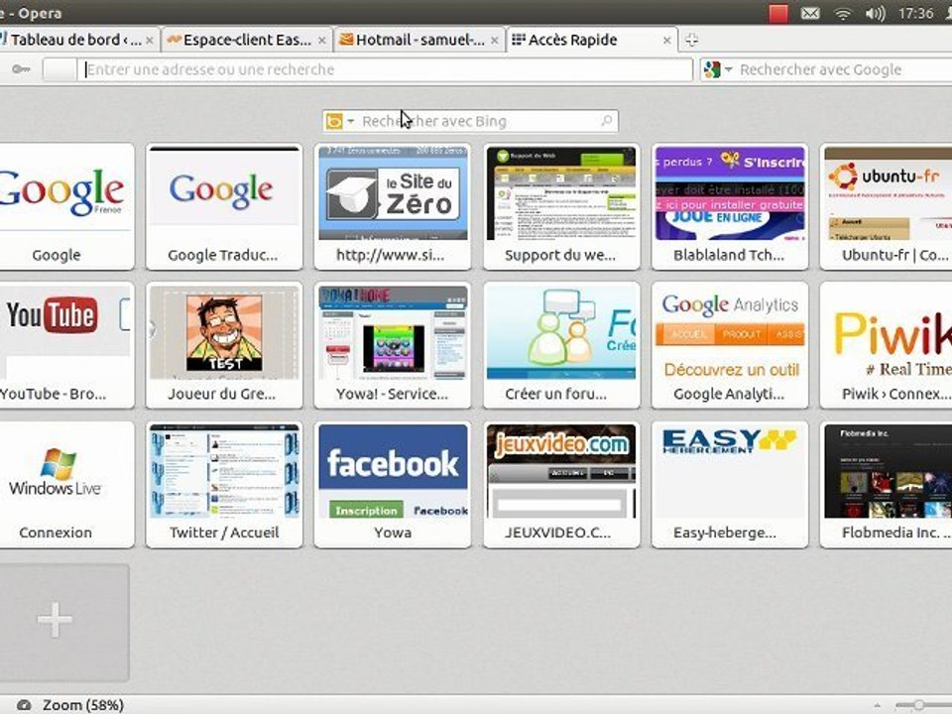Switch to the Hotmail - samuel tab
Screen dimensions: 952x714
pyautogui.click(x=418, y=40)
